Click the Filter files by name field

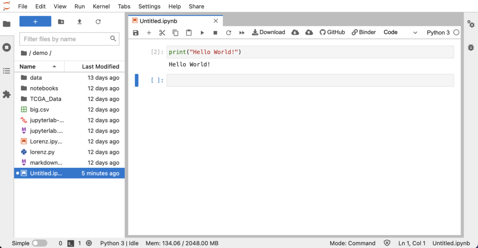pyautogui.click(x=65, y=39)
